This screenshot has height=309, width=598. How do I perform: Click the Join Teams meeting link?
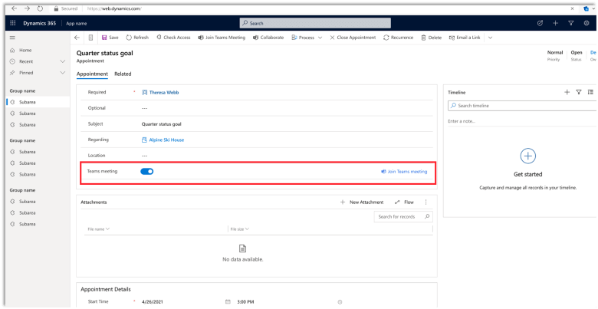404,172
